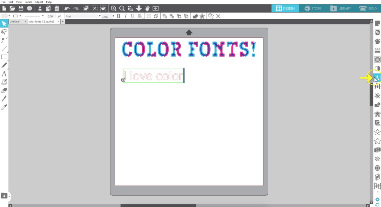Open the Page Setup panel

point(378,23)
